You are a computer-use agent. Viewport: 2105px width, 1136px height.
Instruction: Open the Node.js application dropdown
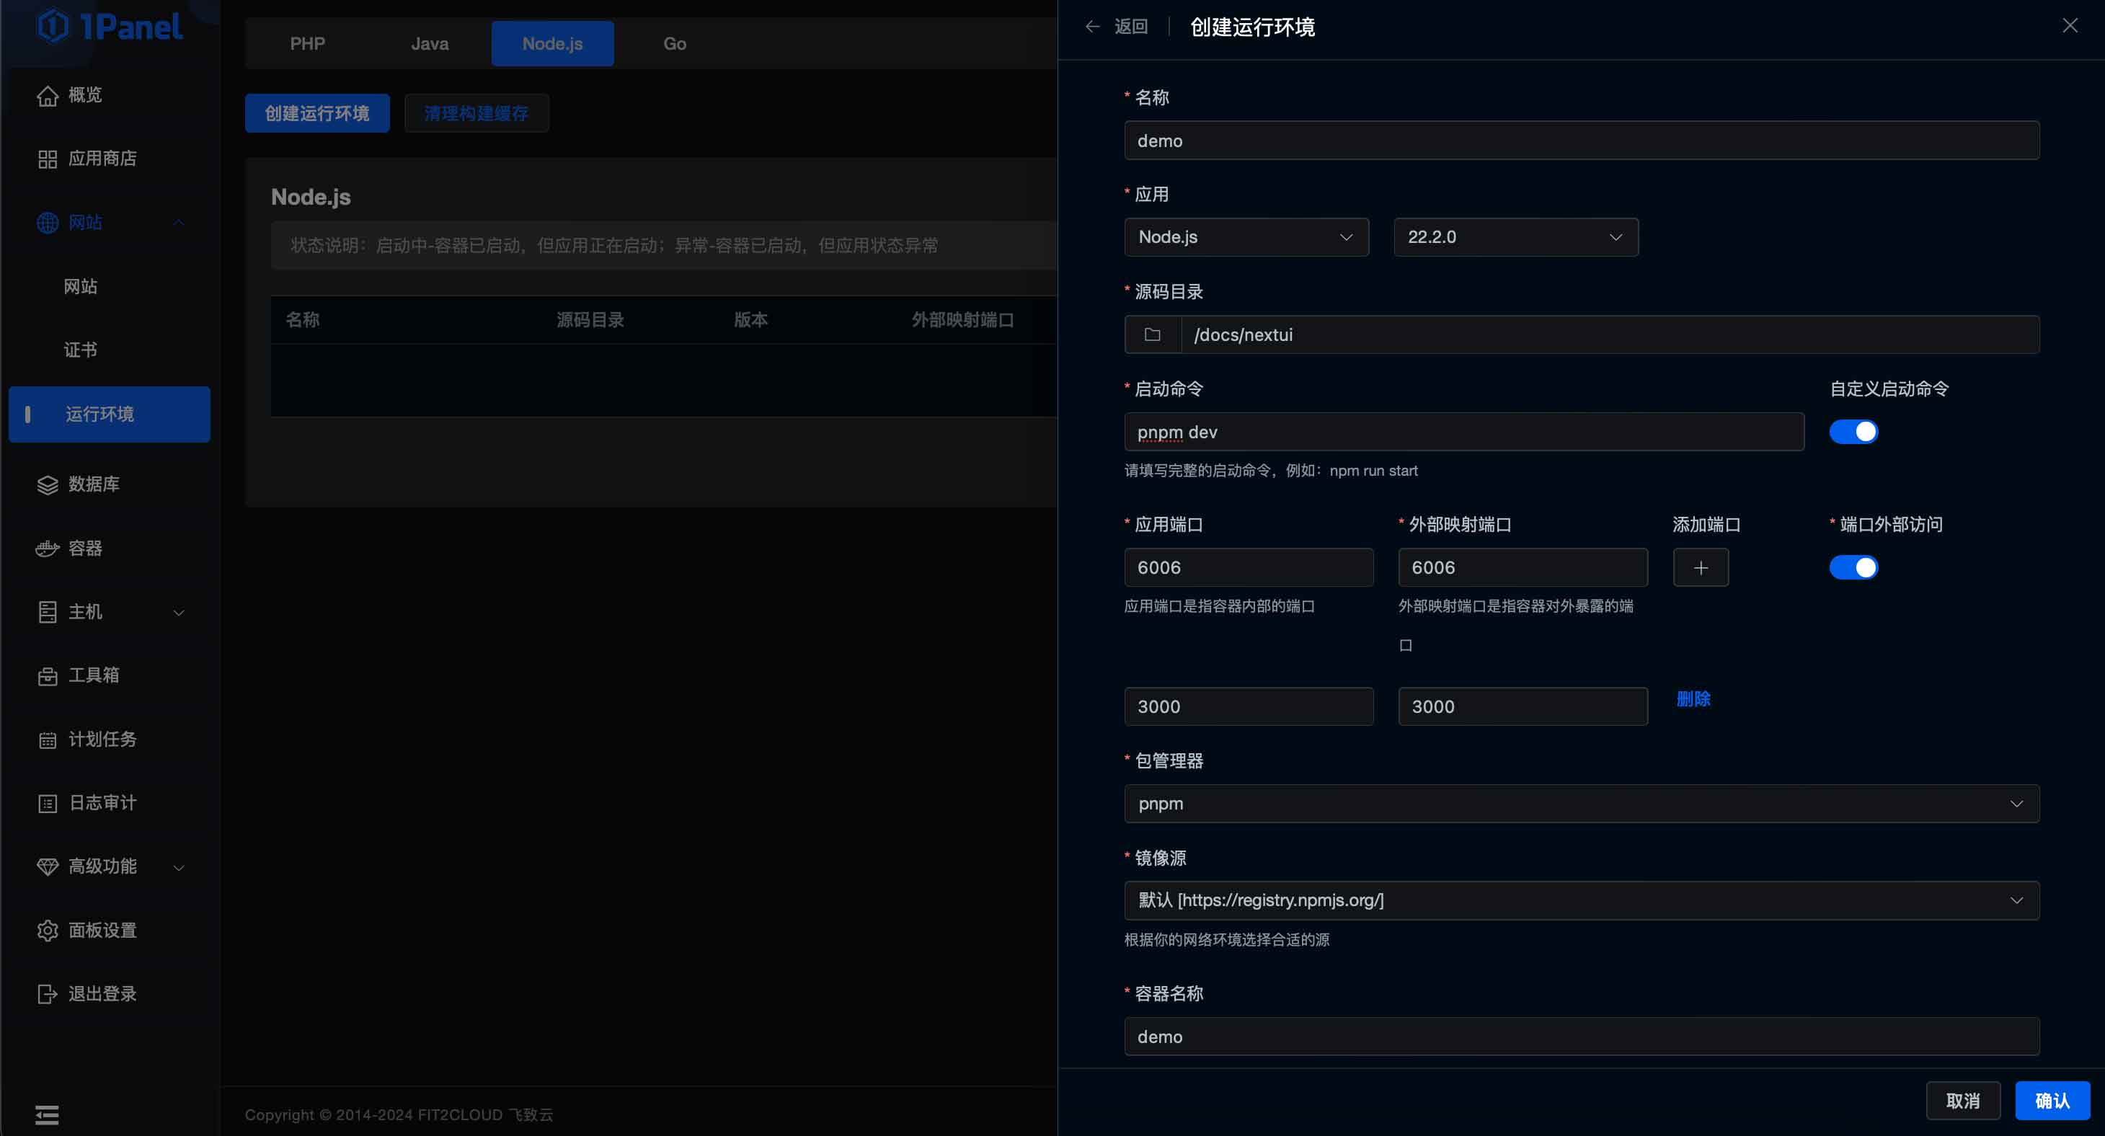(1246, 237)
